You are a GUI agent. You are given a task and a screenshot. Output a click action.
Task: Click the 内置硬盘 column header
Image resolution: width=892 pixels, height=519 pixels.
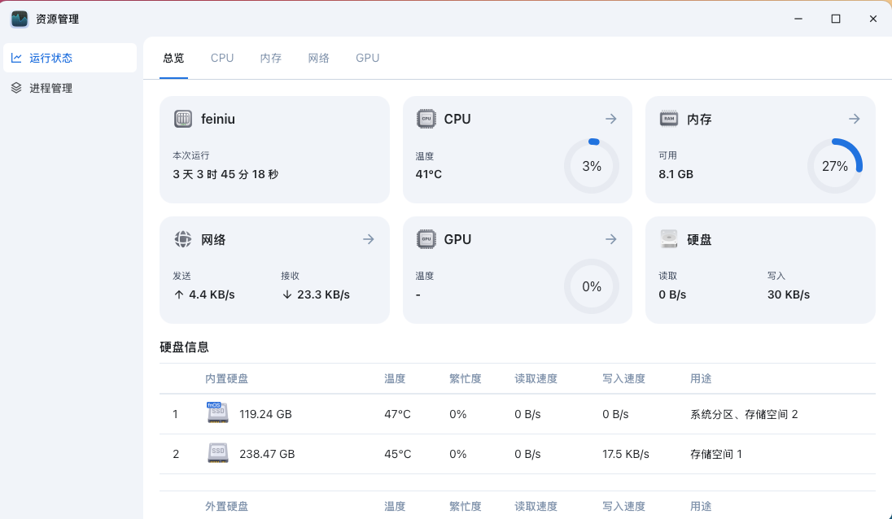pyautogui.click(x=226, y=378)
